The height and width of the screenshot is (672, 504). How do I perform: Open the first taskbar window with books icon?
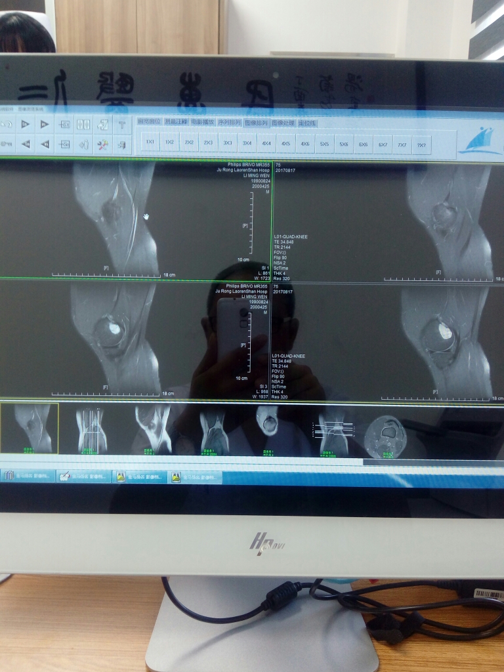28,476
